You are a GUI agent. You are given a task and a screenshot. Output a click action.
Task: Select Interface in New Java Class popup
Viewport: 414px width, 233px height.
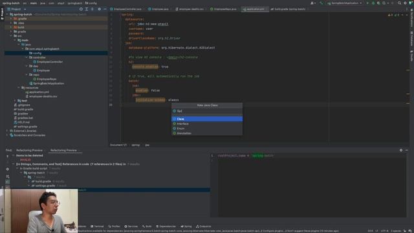pos(207,124)
